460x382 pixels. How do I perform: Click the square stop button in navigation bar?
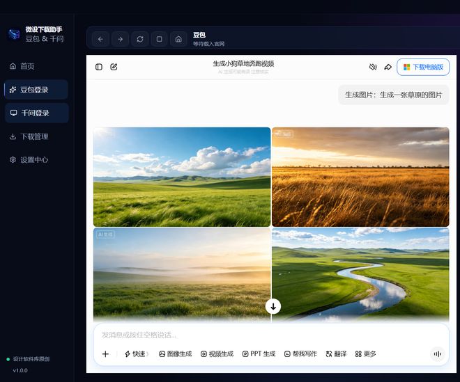pyautogui.click(x=160, y=39)
